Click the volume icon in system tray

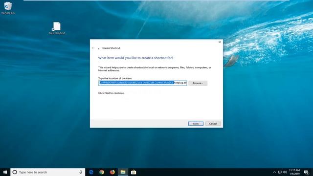click(285, 172)
